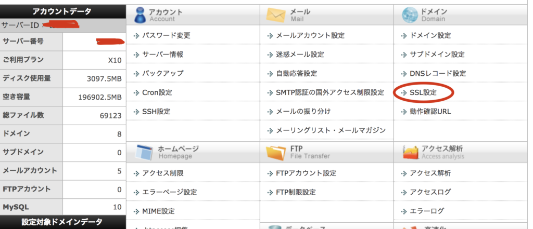Click SMTP認証の国外アクセス制限設定

click(329, 92)
